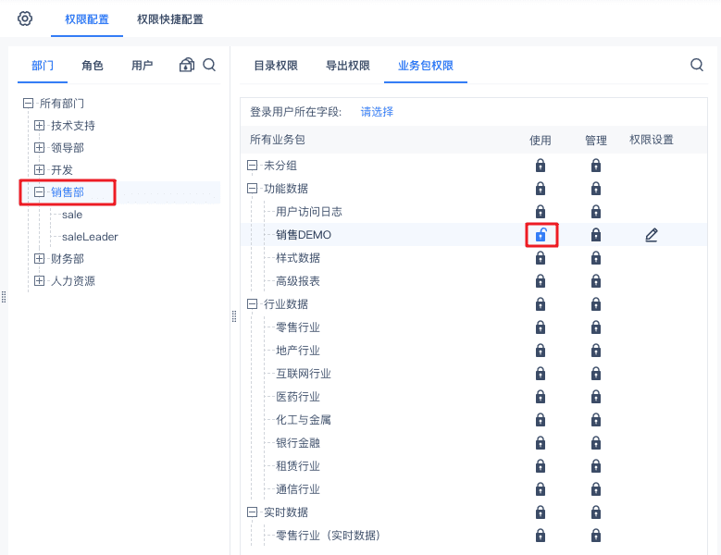Image resolution: width=721 pixels, height=555 pixels.
Task: Collapse the 行业数据 package group
Action: coord(252,304)
